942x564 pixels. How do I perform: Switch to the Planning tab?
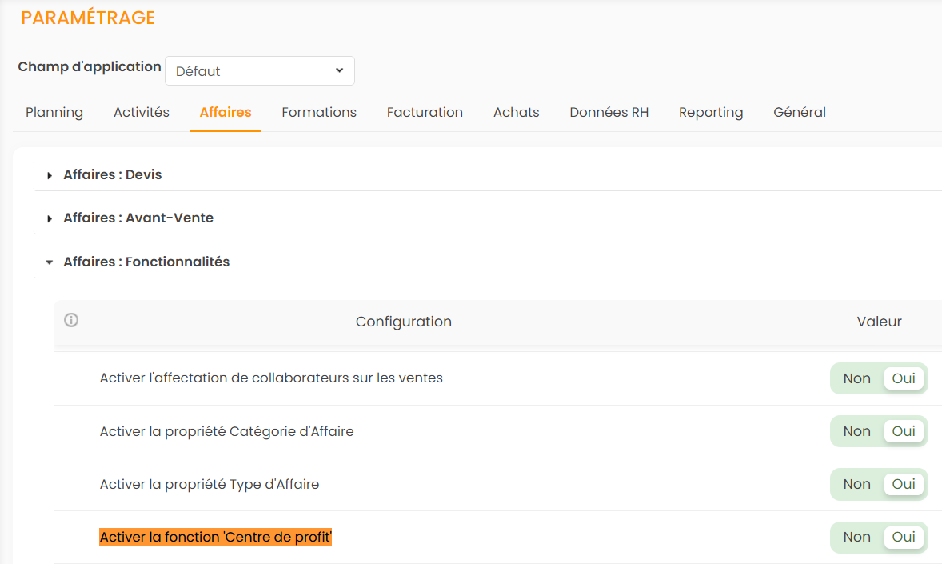click(54, 113)
